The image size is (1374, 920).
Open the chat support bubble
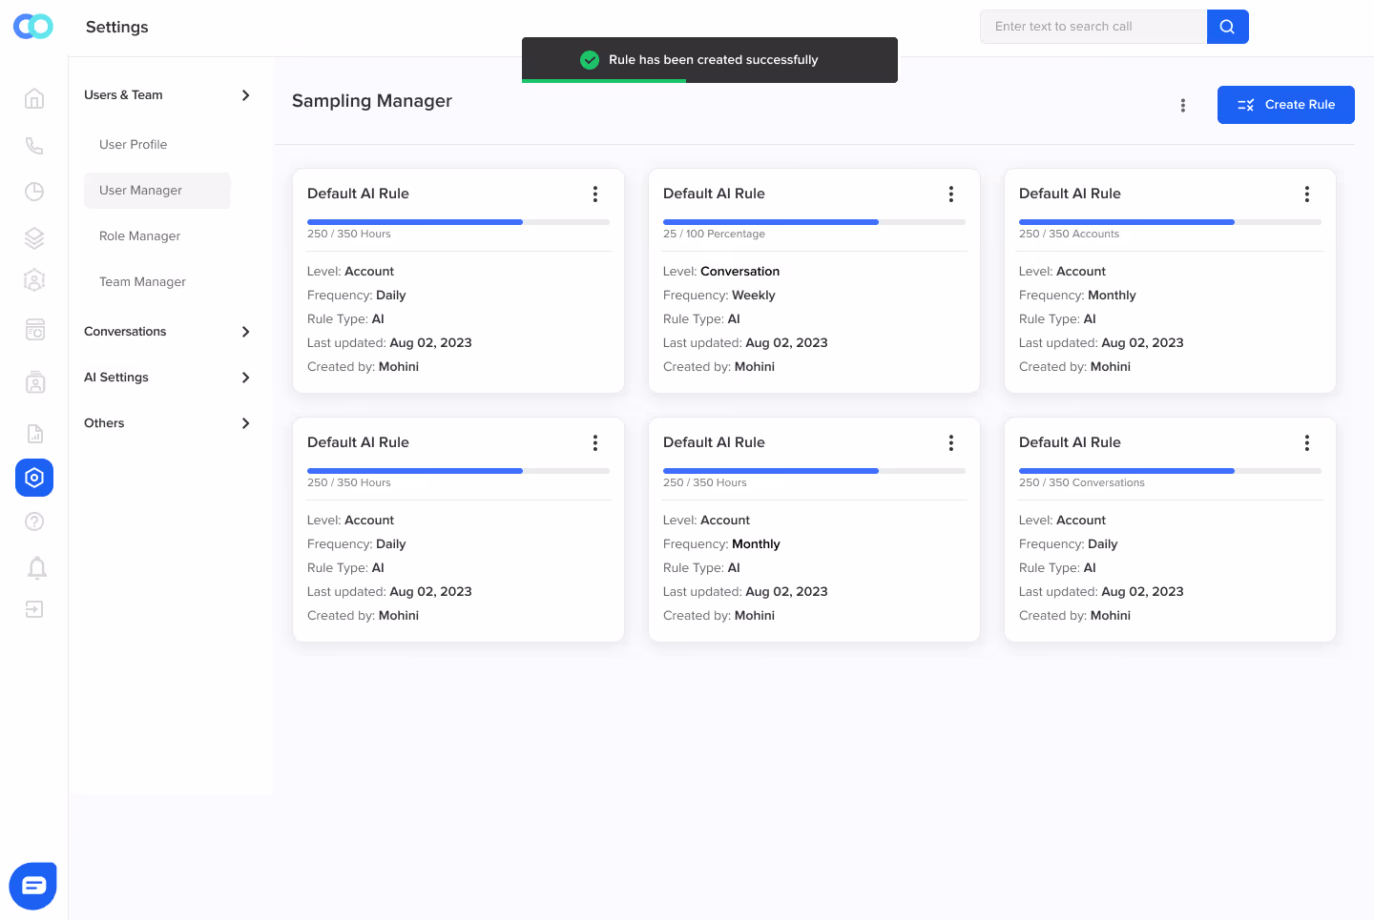click(x=33, y=886)
